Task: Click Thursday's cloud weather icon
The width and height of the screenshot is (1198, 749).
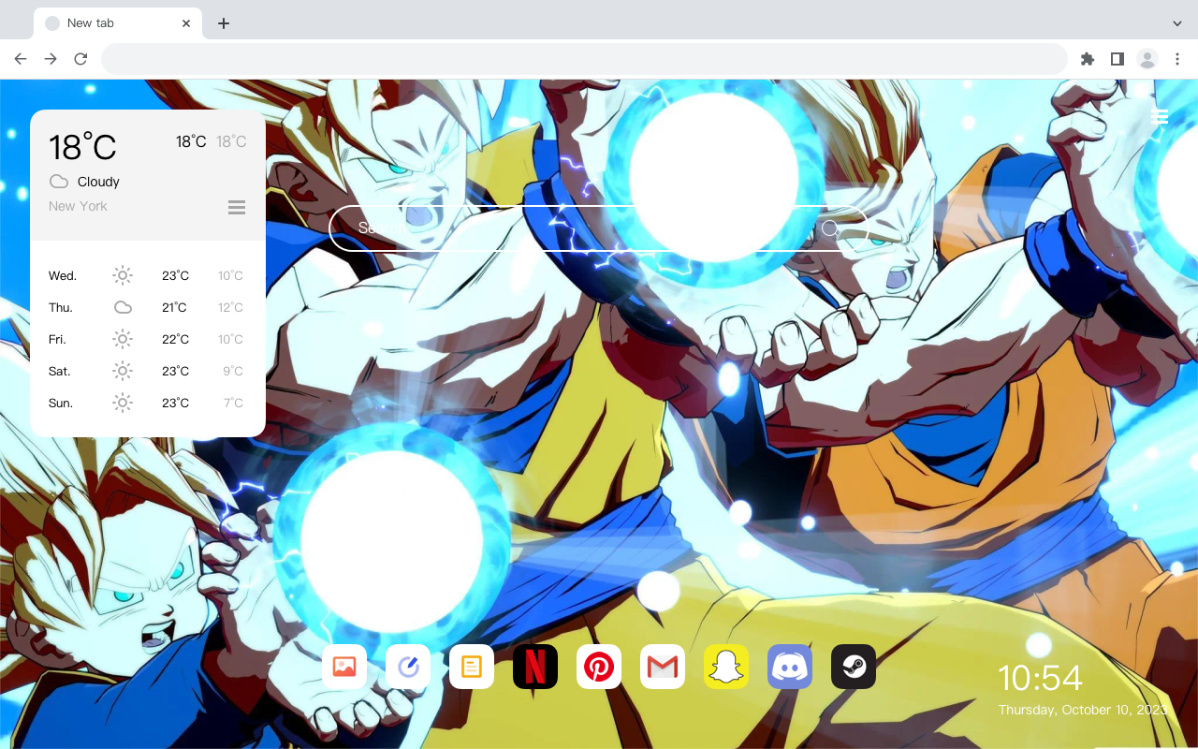Action: 123,307
